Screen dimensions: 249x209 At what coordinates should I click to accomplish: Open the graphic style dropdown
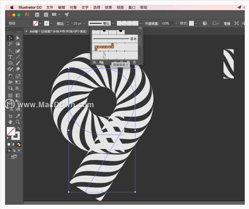(196, 23)
